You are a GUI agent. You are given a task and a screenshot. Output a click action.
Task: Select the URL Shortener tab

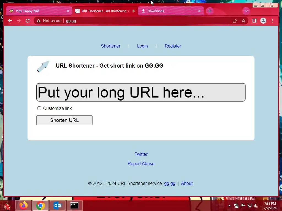(105, 11)
